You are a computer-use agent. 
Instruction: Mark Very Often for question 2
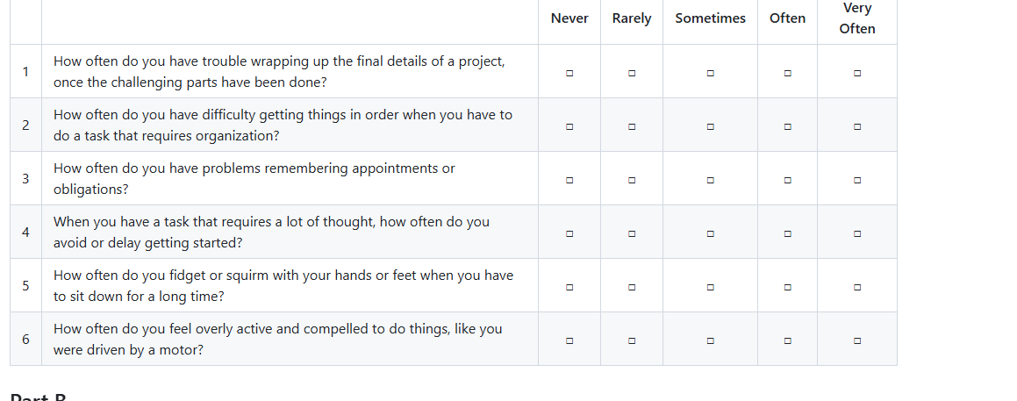(856, 126)
